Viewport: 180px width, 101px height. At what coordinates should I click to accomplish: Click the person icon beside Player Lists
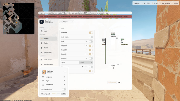click(42, 52)
